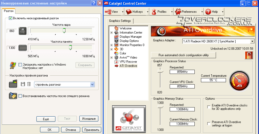The image size is (259, 134).
Task: Click the Welcome hand icon in tree
Action: tap(117, 28)
